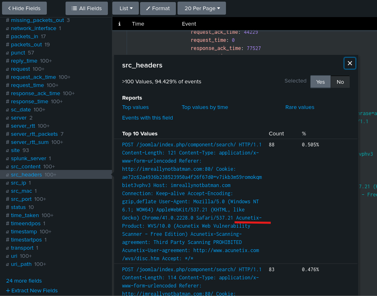Open the src_port field
377x296 pixels.
(21, 199)
